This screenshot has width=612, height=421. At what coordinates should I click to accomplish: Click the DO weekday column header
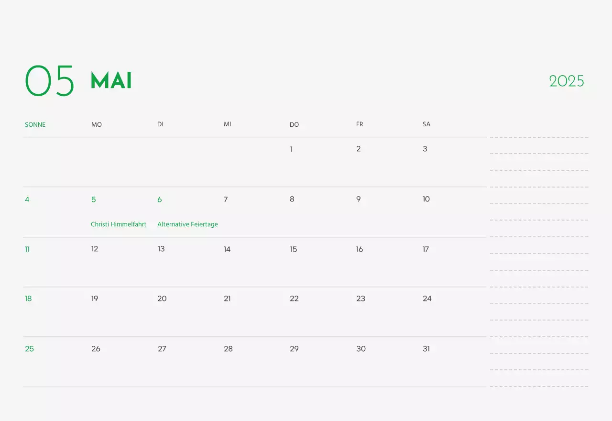(x=294, y=125)
